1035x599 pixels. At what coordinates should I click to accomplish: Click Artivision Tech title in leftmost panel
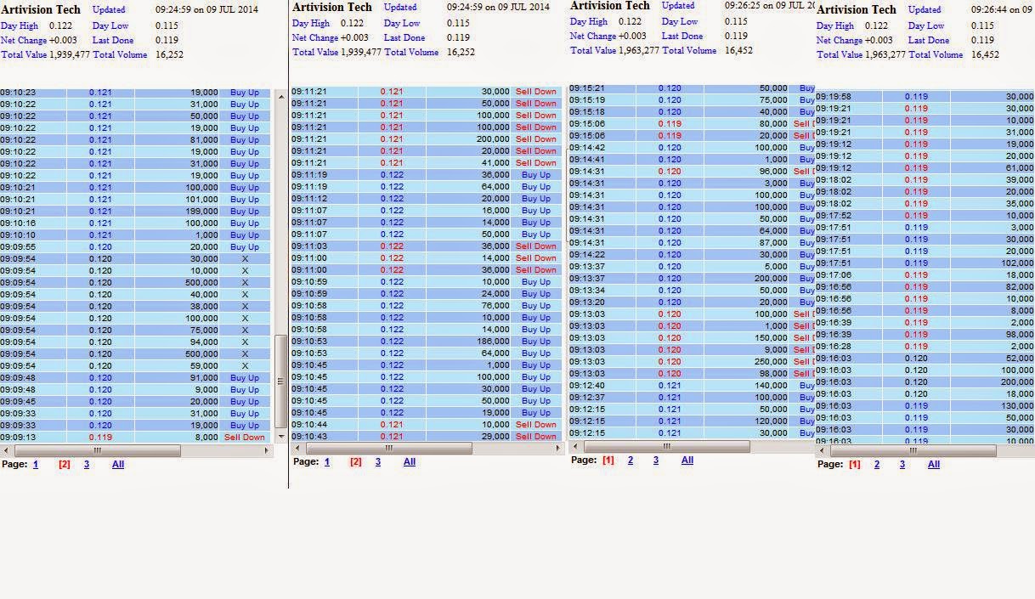[x=41, y=9]
